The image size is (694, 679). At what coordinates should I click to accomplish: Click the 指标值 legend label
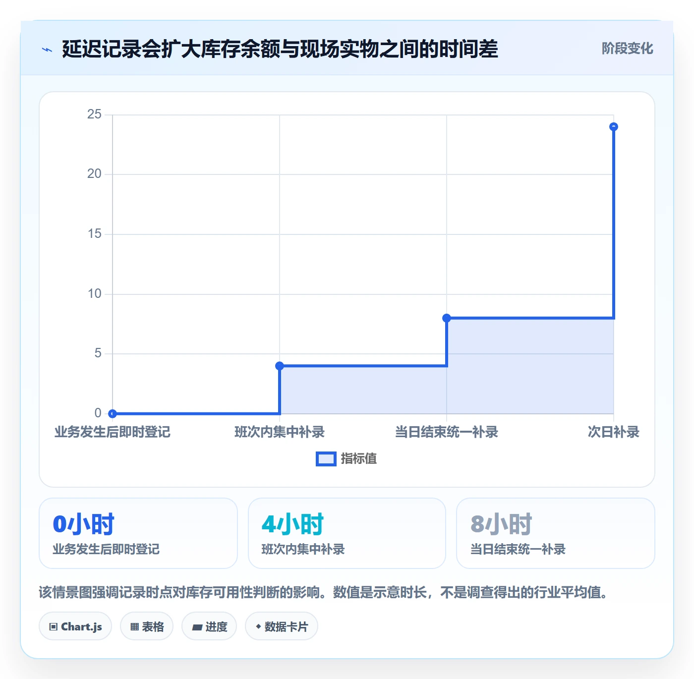click(359, 459)
